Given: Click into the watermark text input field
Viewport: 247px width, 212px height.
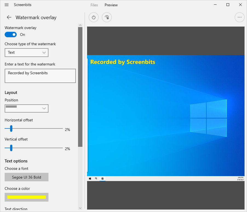Looking at the screenshot, I should click(x=40, y=76).
